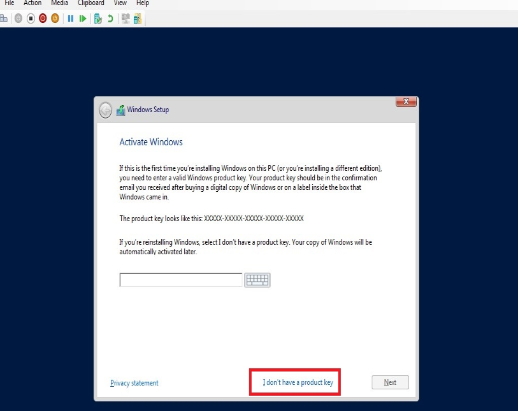The height and width of the screenshot is (411, 518).
Task: Open the Help menu
Action: 143,3
